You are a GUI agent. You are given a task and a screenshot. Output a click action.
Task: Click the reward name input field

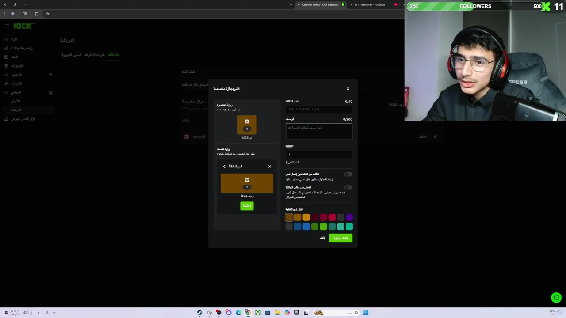coord(319,109)
